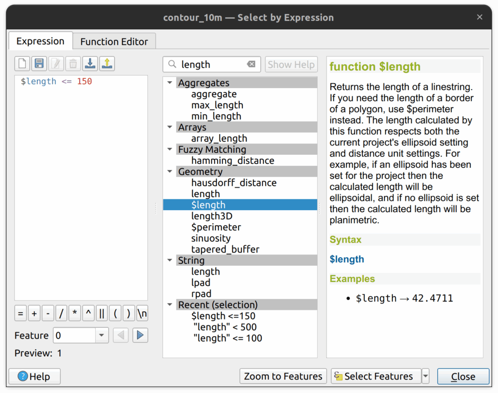Select recent expression "length" < 500
The height and width of the screenshot is (393, 498).
[x=225, y=327]
